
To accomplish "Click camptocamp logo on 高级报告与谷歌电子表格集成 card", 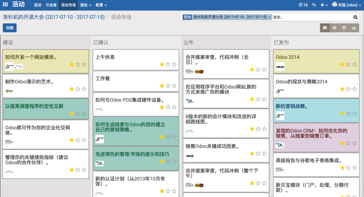I will (280, 170).
